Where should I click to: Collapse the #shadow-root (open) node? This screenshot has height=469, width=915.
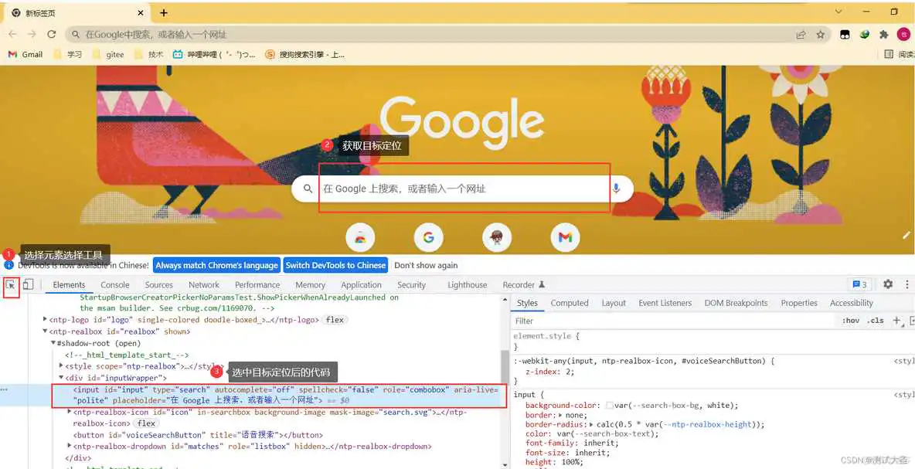[53, 342]
